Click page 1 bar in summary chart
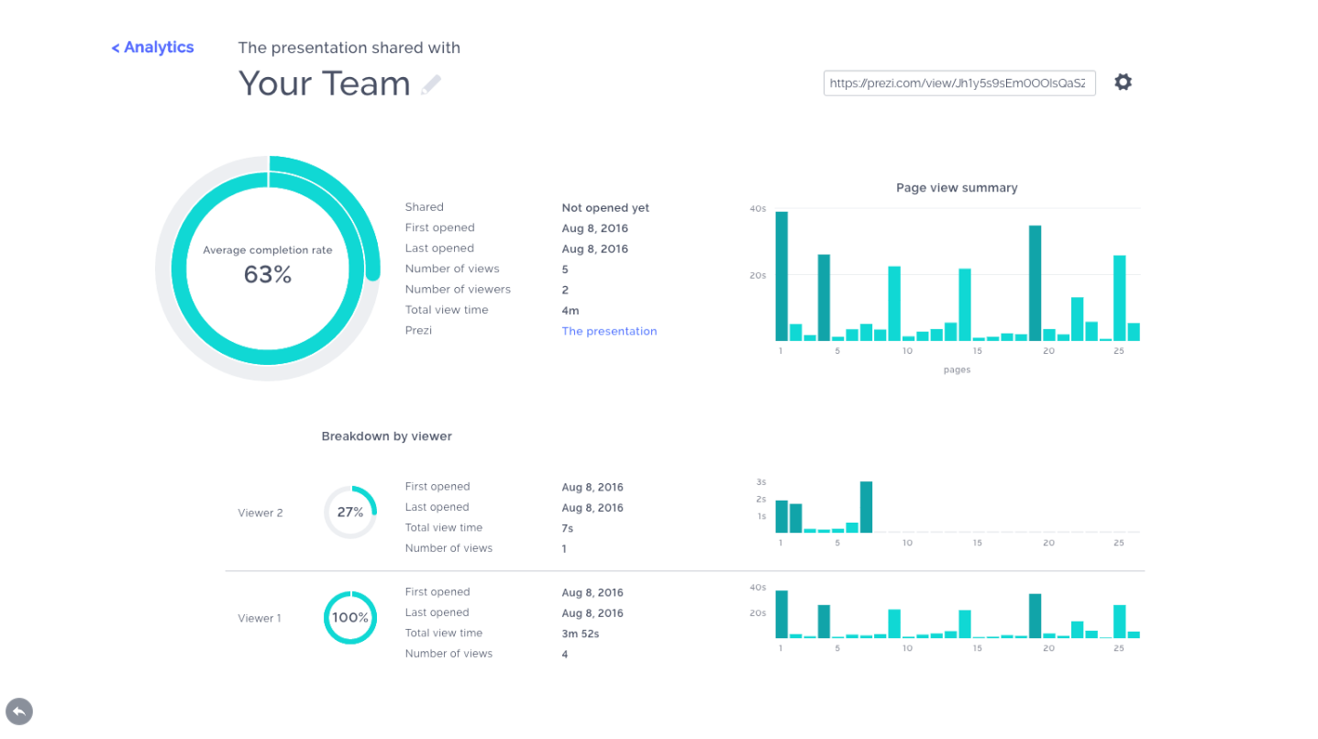 (x=781, y=276)
